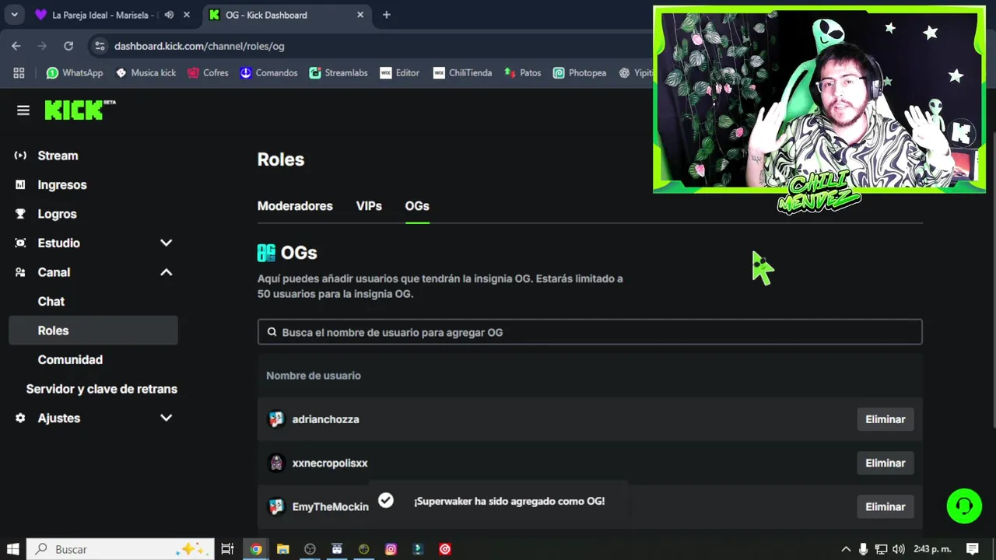Open Instagram from the taskbar
This screenshot has width=996, height=560.
click(x=391, y=549)
